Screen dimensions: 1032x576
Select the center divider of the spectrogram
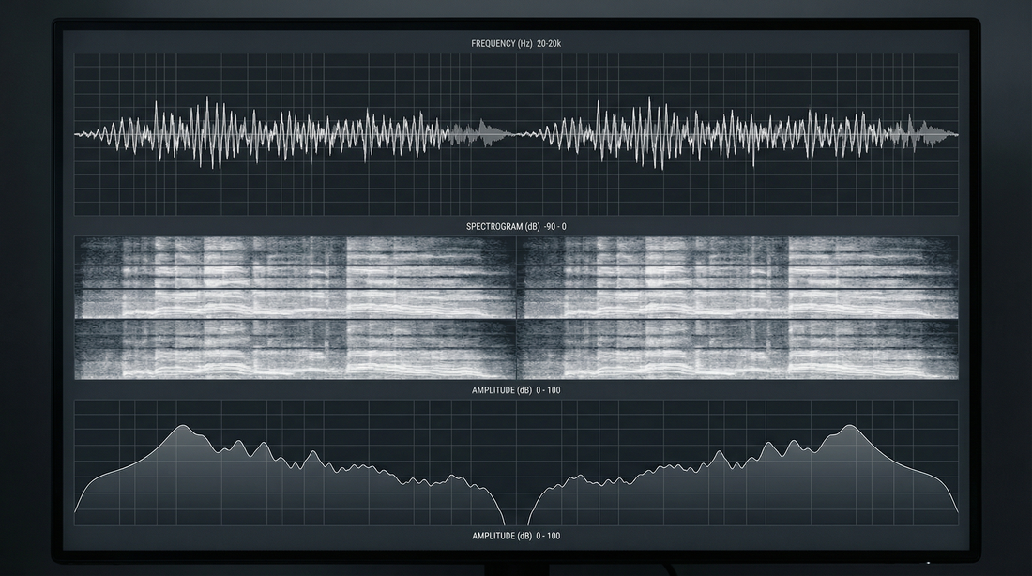[x=516, y=305]
